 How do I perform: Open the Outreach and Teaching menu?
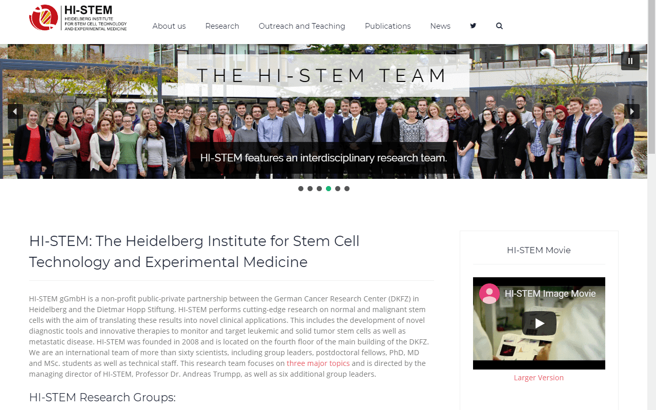click(x=302, y=26)
